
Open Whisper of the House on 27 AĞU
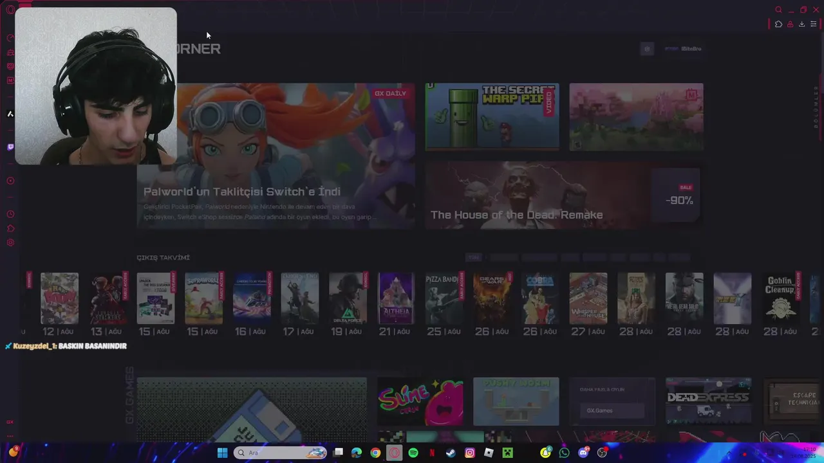(588, 298)
